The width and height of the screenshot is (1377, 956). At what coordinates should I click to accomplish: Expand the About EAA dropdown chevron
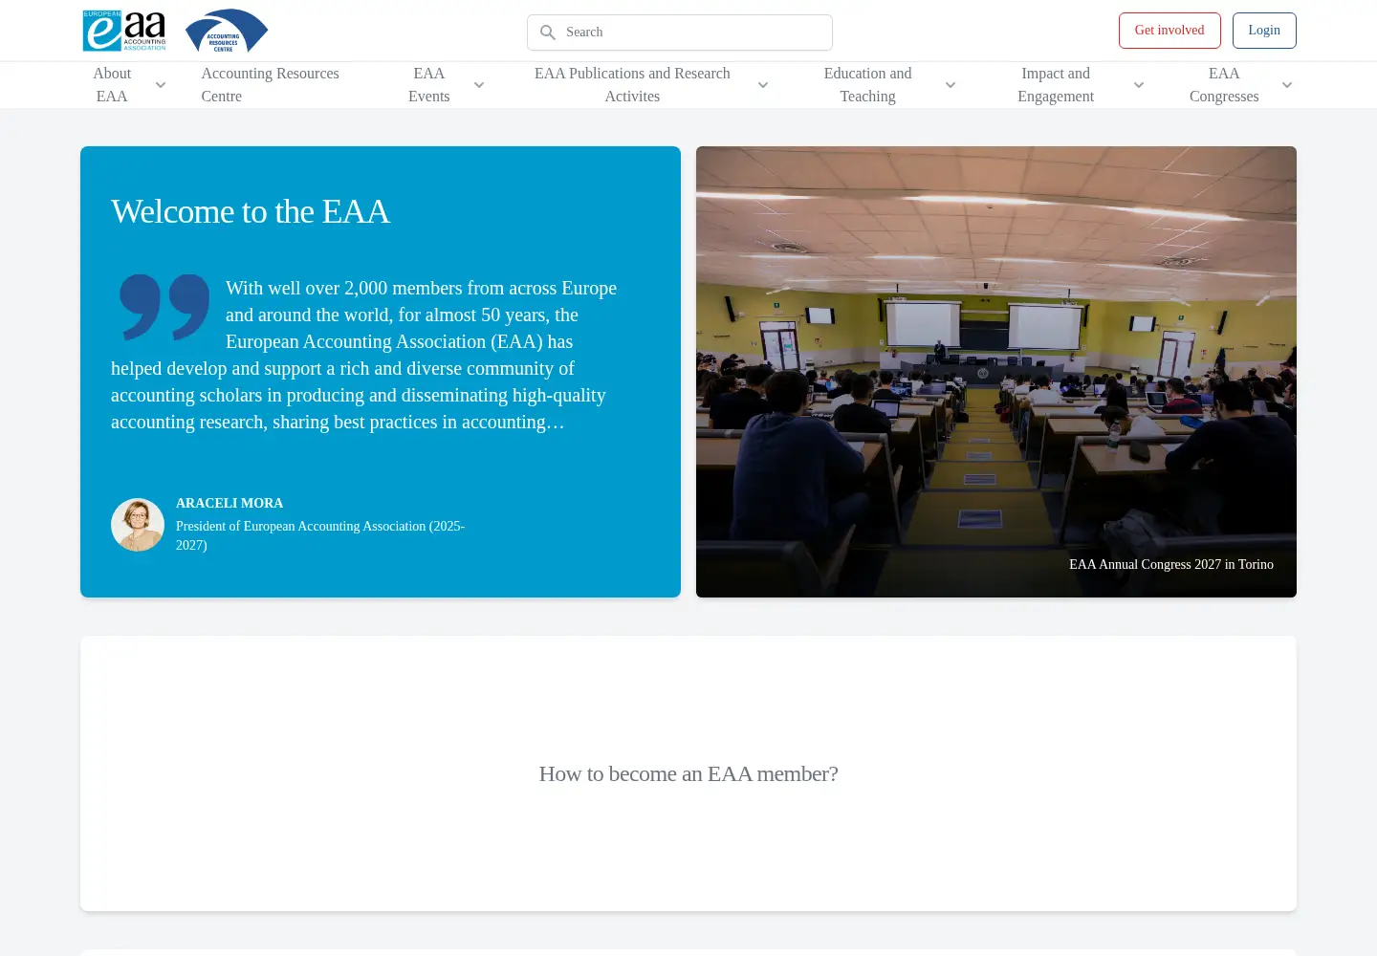pos(161,85)
